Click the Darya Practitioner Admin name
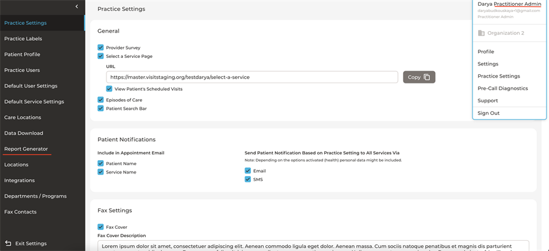549x251 pixels. tap(509, 4)
